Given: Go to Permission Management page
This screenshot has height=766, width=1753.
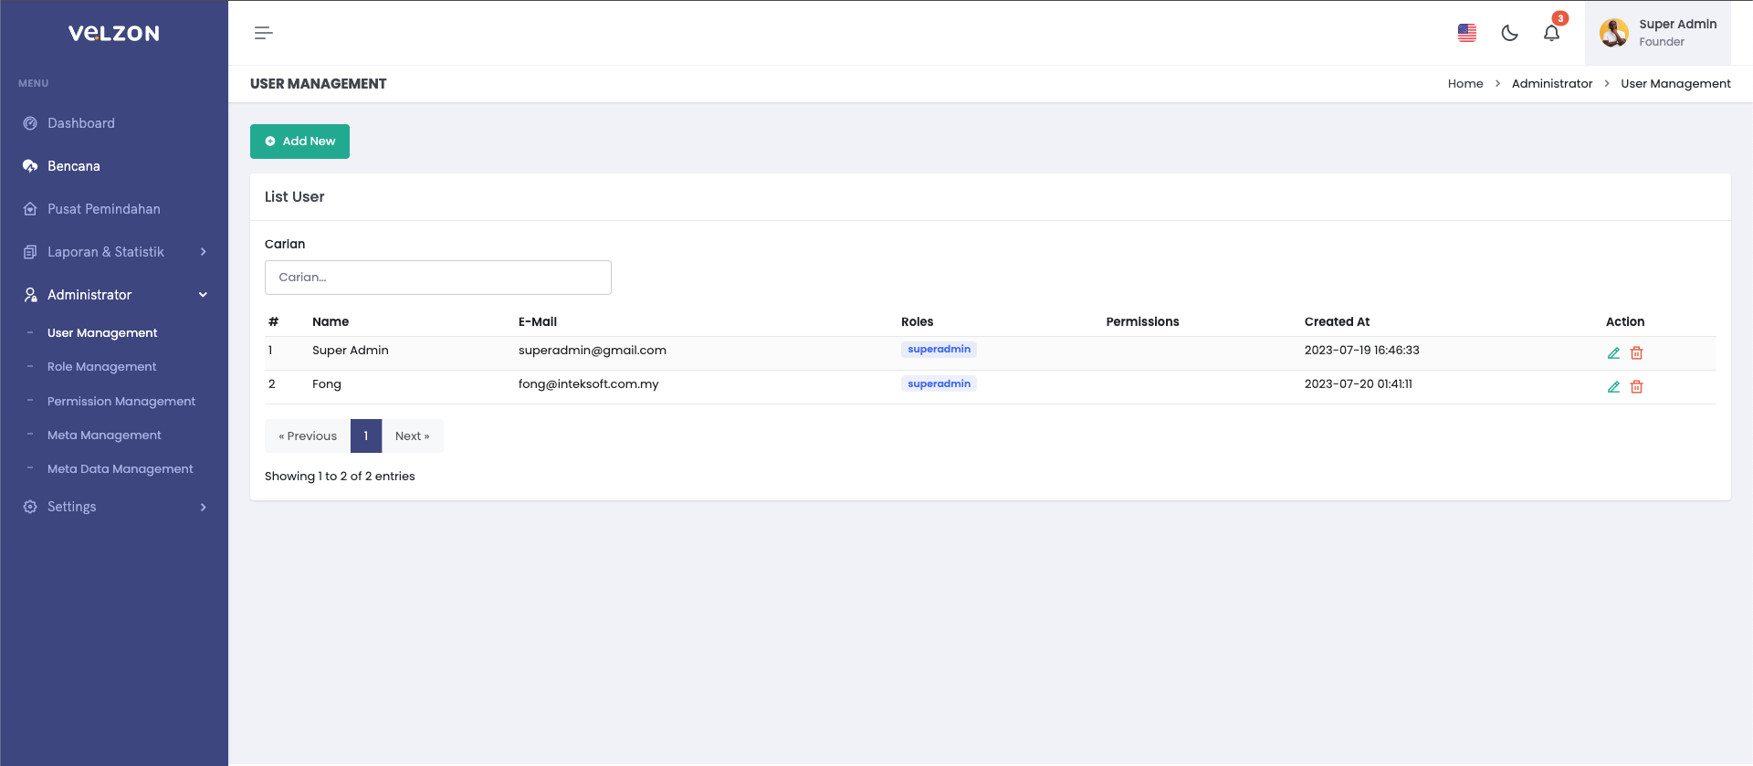Looking at the screenshot, I should tap(121, 402).
